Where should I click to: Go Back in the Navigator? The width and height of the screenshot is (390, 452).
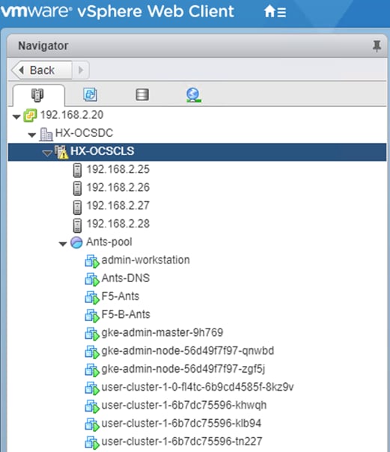coord(42,70)
